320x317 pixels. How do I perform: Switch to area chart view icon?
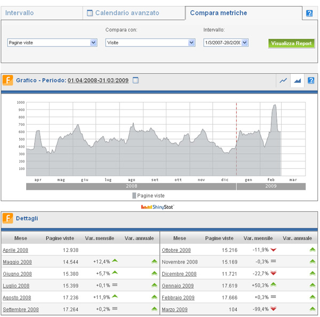click(298, 81)
